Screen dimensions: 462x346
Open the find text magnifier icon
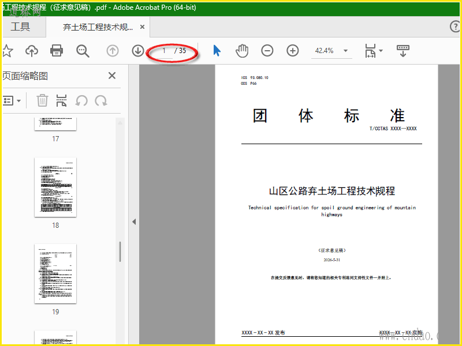coord(83,51)
